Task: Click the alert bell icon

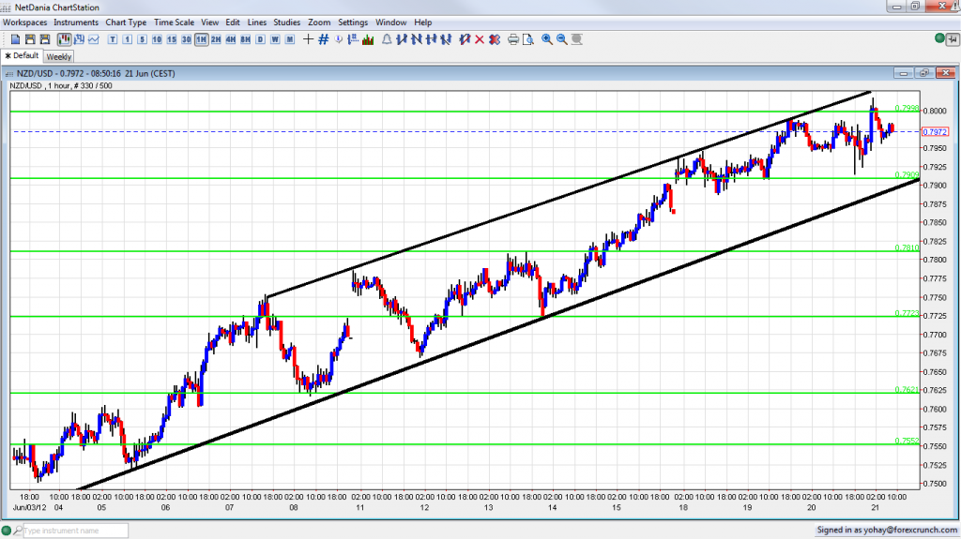Action: 387,39
